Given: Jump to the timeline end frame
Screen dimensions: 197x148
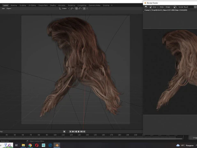Looking at the screenshot, I should (x=84, y=132).
